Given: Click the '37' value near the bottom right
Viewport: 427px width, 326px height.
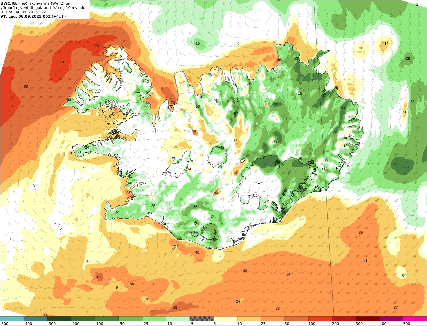Looking at the screenshot, I should click(396, 307).
